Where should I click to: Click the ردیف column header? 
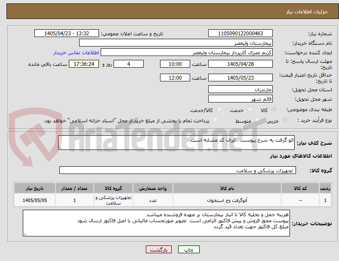(x=325, y=188)
